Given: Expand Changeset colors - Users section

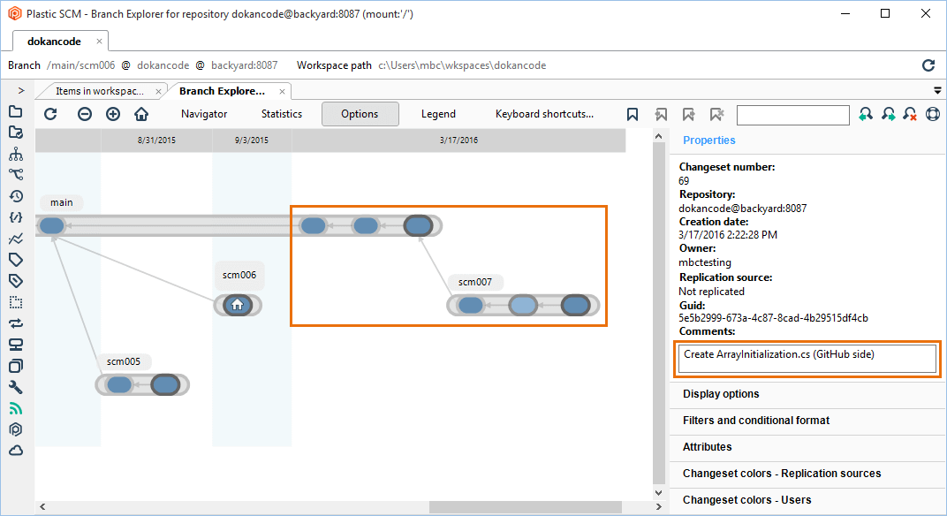Looking at the screenshot, I should click(x=746, y=500).
